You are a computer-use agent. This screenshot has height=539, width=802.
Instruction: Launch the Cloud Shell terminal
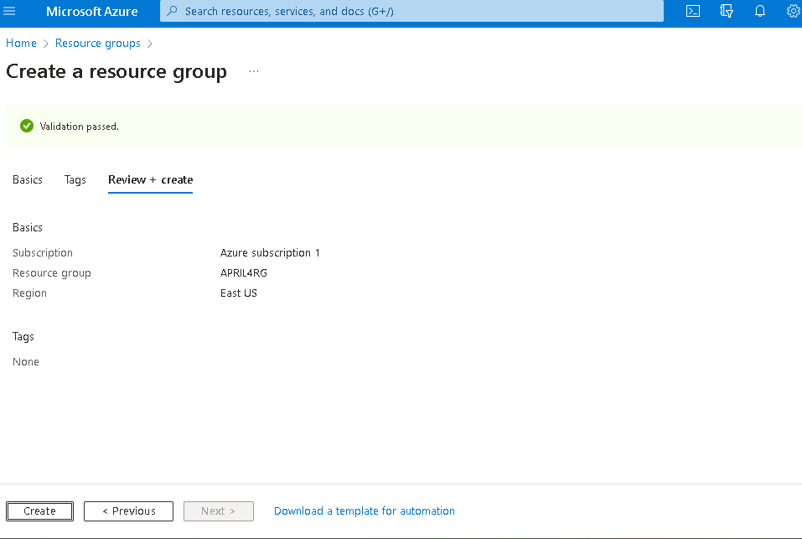(692, 12)
